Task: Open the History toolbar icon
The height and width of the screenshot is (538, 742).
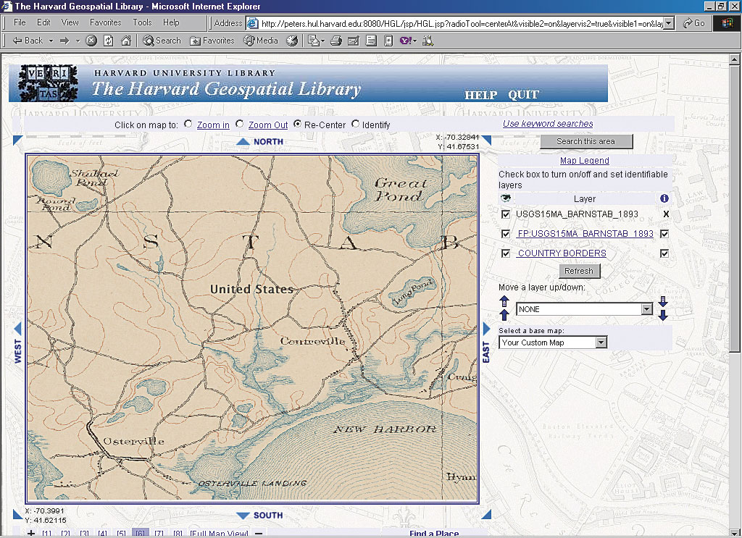Action: point(293,41)
